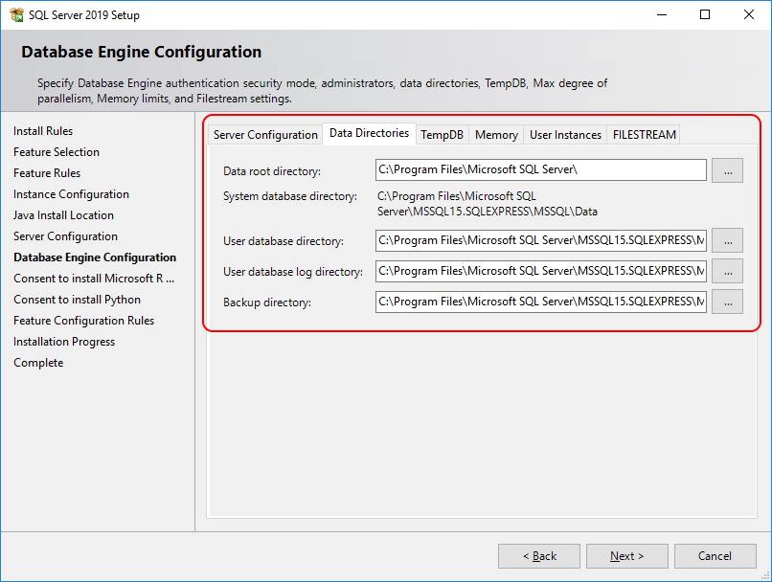Close the SQL Server 2019 Setup window
Screen dimensions: 772x582
pos(749,14)
